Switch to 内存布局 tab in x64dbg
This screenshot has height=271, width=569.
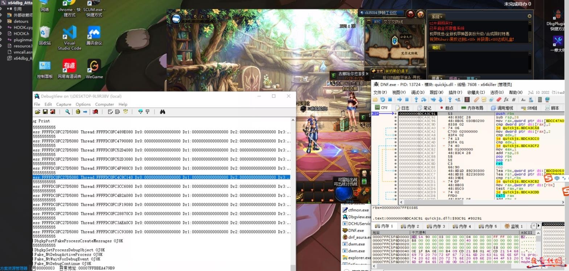pyautogui.click(x=473, y=108)
